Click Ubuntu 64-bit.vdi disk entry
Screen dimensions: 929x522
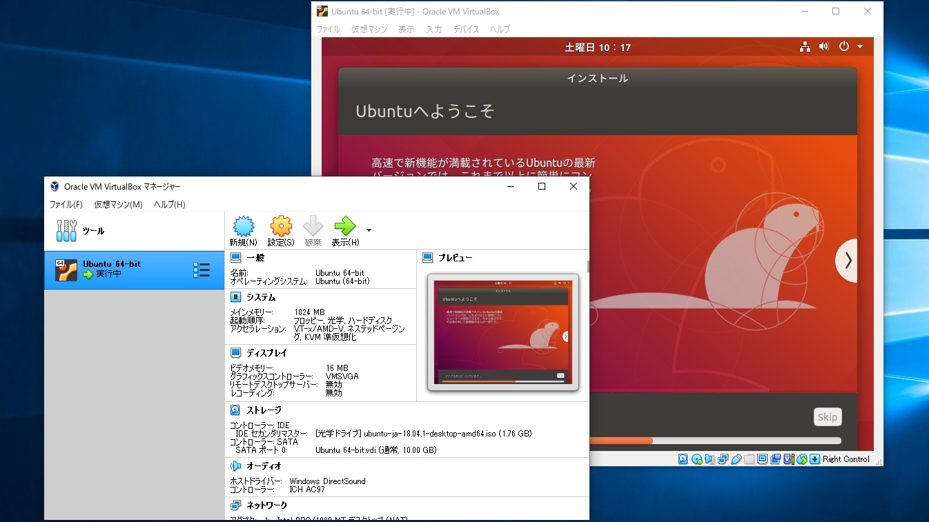[x=376, y=450]
